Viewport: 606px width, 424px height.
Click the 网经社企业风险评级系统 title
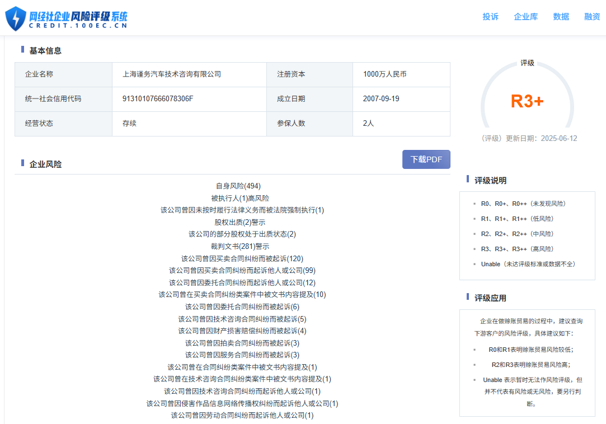click(x=78, y=16)
